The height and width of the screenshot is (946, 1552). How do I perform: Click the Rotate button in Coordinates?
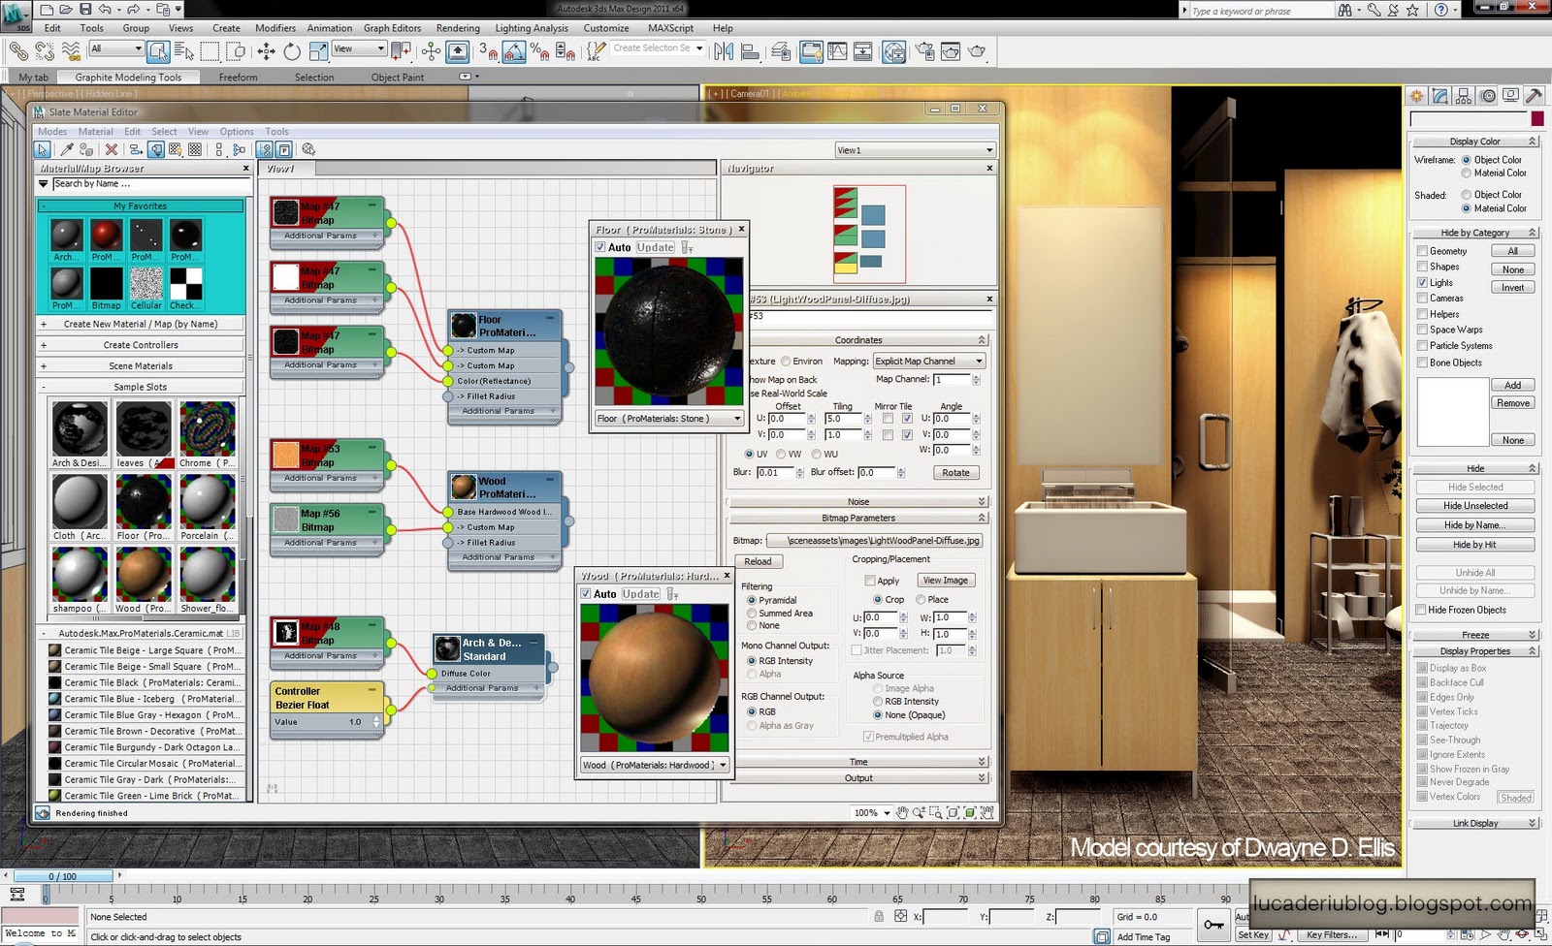pyautogui.click(x=955, y=473)
